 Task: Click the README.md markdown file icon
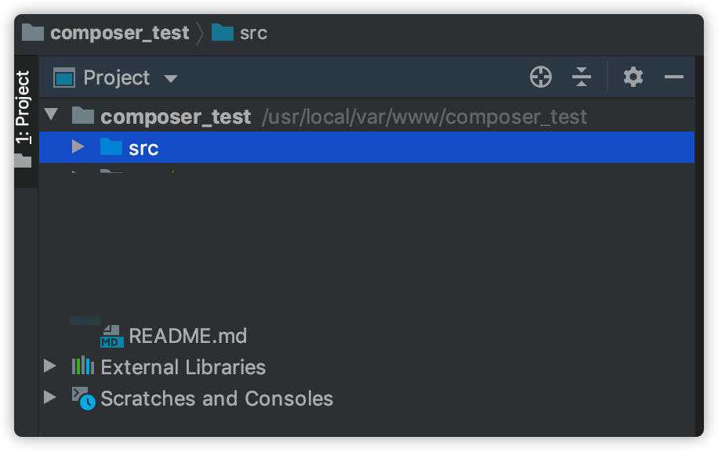click(x=112, y=336)
